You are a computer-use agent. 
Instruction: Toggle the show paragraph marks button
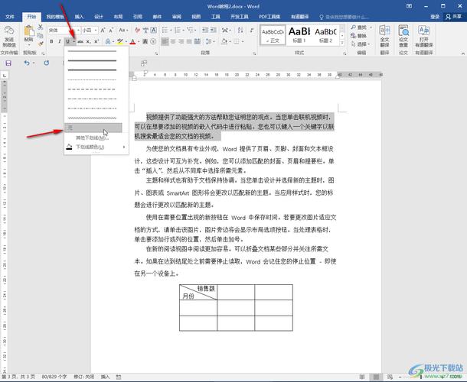tap(253, 31)
